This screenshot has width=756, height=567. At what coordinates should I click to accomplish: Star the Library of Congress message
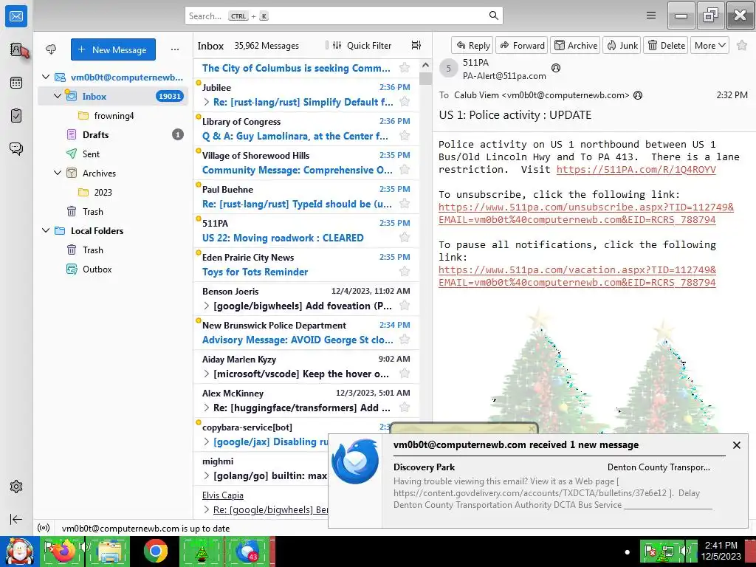405,136
